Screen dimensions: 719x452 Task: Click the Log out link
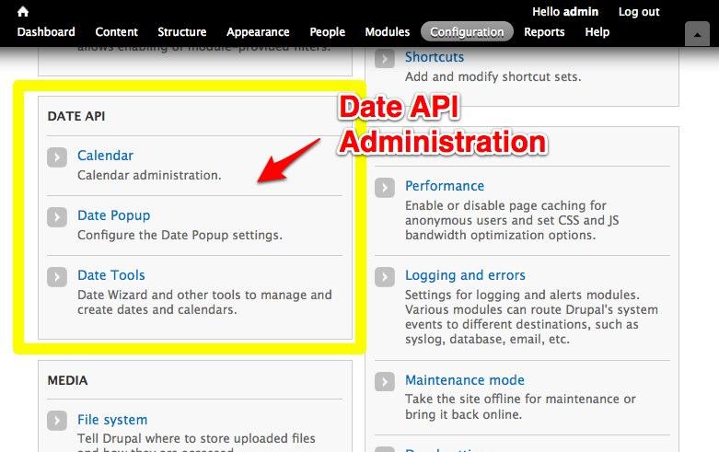[639, 12]
